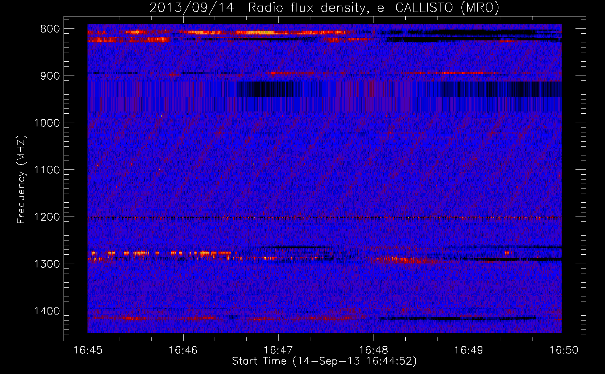Click the 16:49 time tick label

click(x=469, y=350)
